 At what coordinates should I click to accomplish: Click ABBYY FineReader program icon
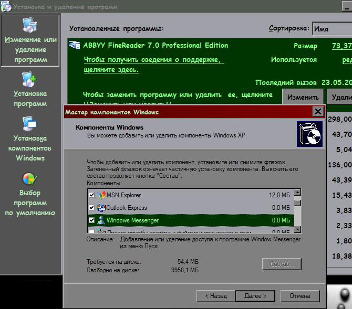[x=75, y=45]
